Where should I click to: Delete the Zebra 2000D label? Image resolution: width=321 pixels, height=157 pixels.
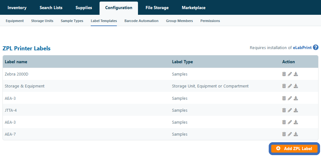pos(284,74)
